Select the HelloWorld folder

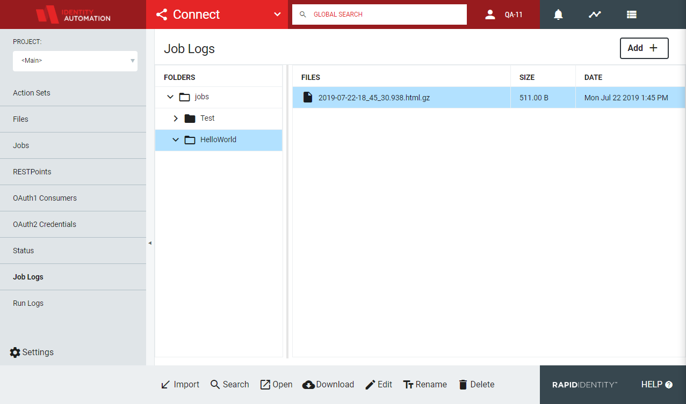[x=219, y=140]
